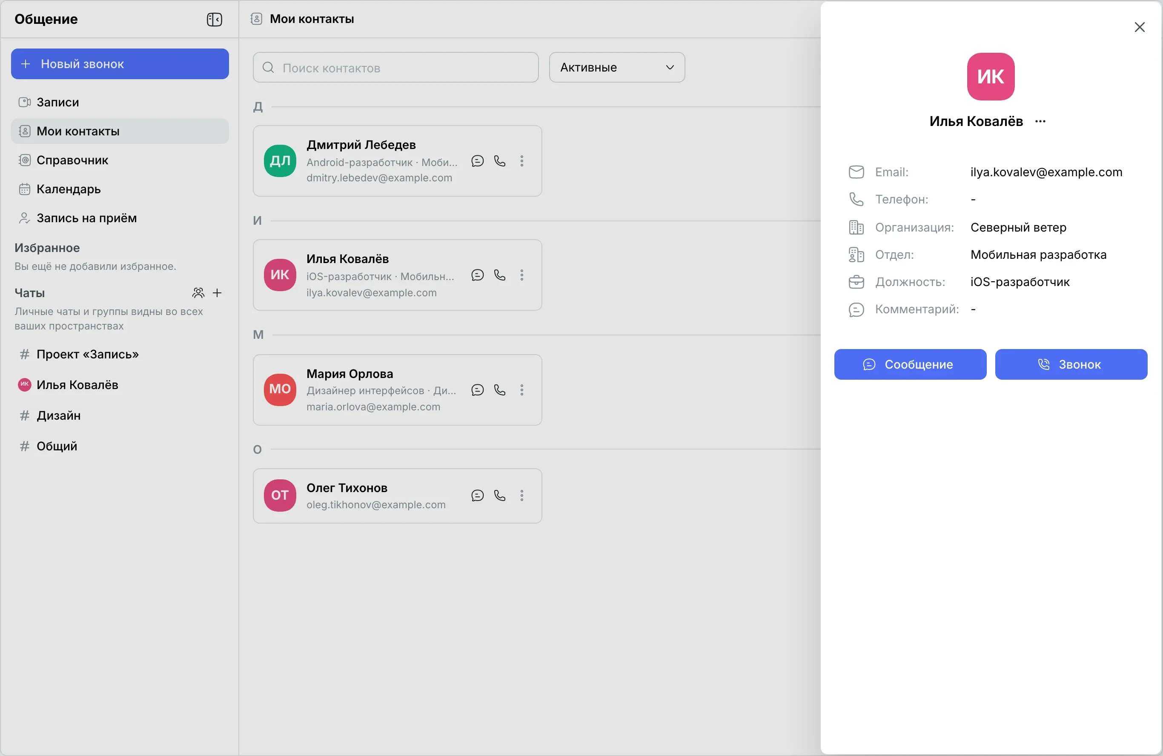Click the Сообщение button

pos(910,364)
